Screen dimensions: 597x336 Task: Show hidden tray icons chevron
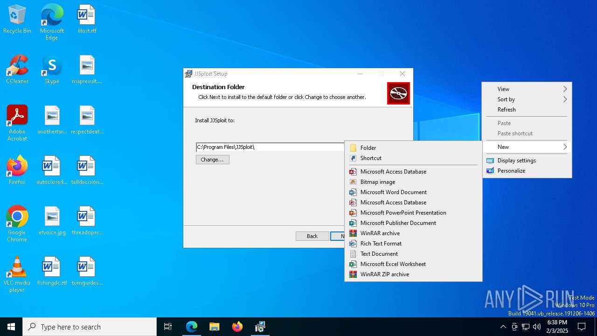tap(503, 327)
